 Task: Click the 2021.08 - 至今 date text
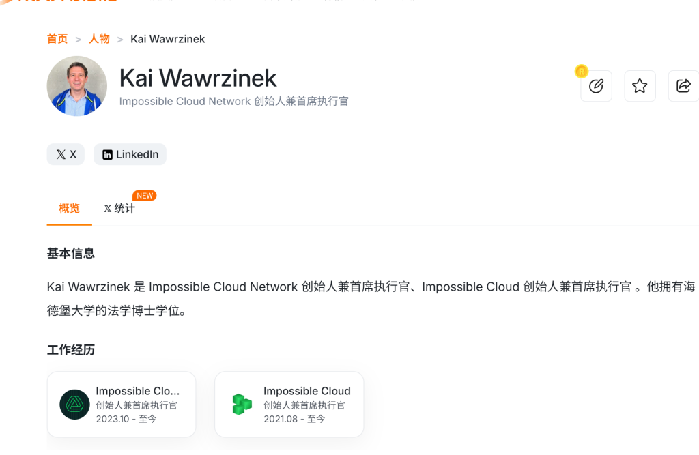[x=294, y=418]
